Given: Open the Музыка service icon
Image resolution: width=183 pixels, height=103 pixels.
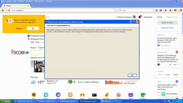Looking at the screenshot, I should coord(107,95).
